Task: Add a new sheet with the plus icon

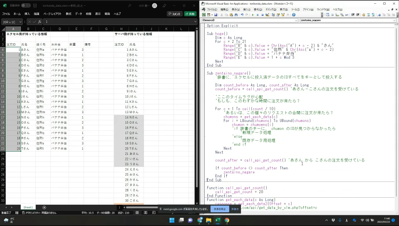Action: pyautogui.click(x=45, y=207)
